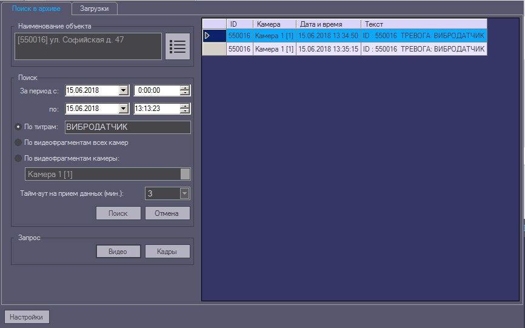Open the 'Камера 1 [1]' camera combo box
This screenshot has height=328, width=525.
pyautogui.click(x=185, y=174)
